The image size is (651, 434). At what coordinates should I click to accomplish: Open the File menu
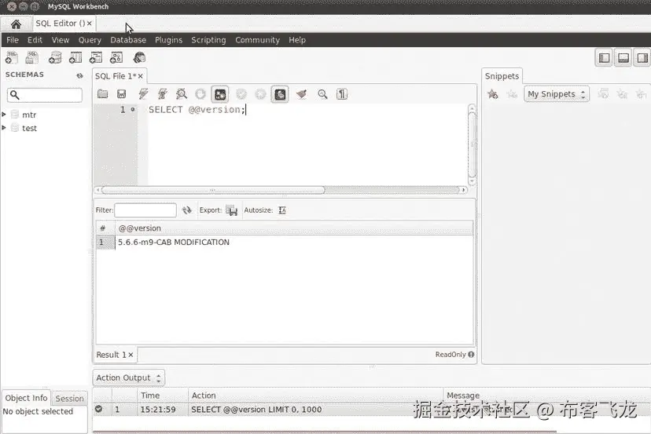13,40
